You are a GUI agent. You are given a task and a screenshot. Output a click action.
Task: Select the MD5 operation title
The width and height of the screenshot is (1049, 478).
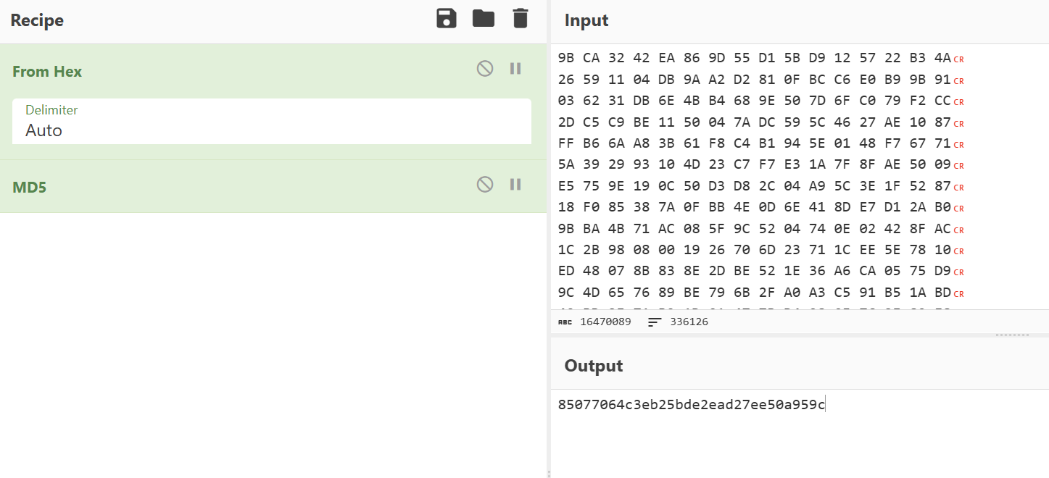click(x=29, y=188)
